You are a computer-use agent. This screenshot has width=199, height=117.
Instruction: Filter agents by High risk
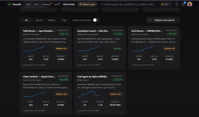64,20
